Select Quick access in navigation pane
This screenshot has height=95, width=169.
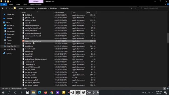pos(10,15)
